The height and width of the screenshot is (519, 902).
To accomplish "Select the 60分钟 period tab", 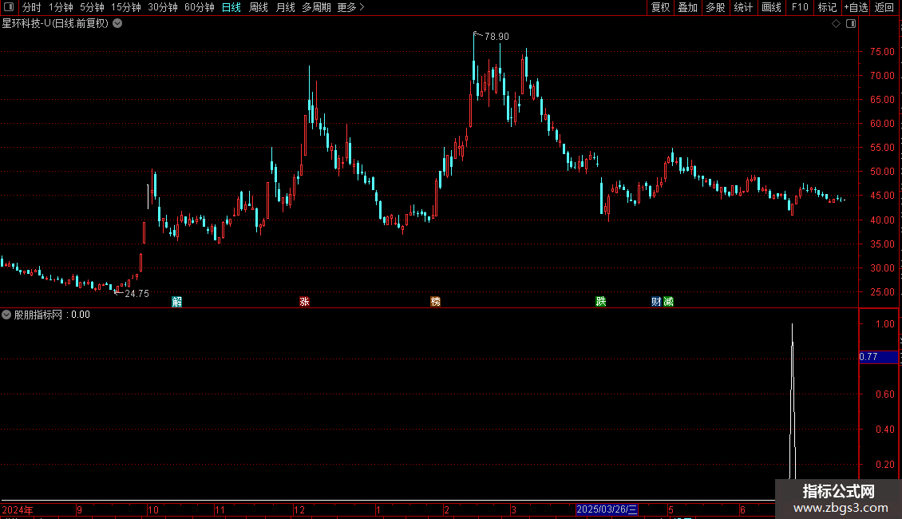I will click(x=199, y=7).
